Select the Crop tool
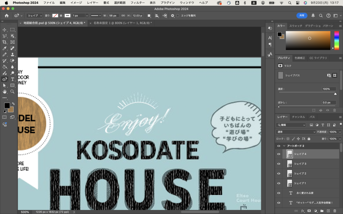This screenshot has height=214, width=343. (x=5, y=42)
